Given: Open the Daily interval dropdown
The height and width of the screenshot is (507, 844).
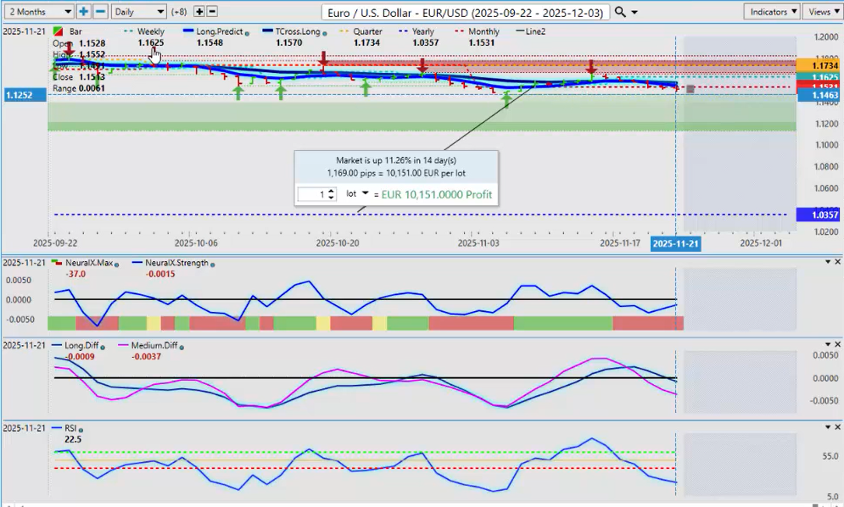Looking at the screenshot, I should point(139,11).
